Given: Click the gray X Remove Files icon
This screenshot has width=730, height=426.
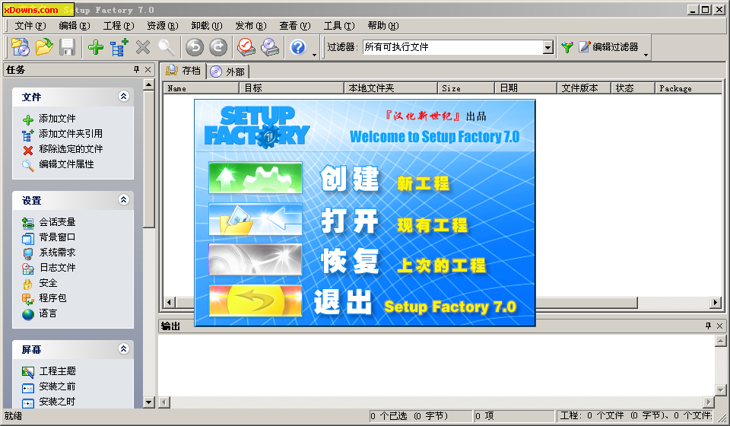Looking at the screenshot, I should tap(143, 47).
